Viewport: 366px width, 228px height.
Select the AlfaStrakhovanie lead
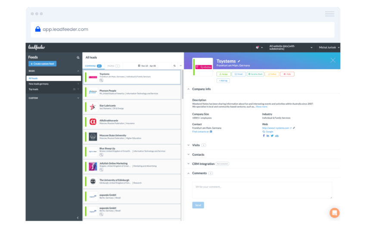click(132, 122)
